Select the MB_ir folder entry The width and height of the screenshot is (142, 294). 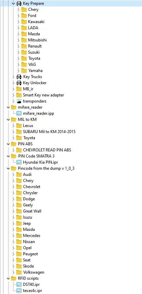click(x=28, y=89)
